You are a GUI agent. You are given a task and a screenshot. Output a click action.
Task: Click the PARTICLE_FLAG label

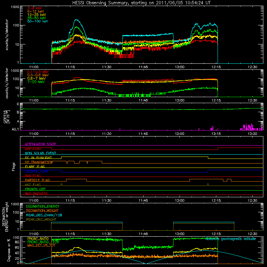pyautogui.click(x=37, y=180)
